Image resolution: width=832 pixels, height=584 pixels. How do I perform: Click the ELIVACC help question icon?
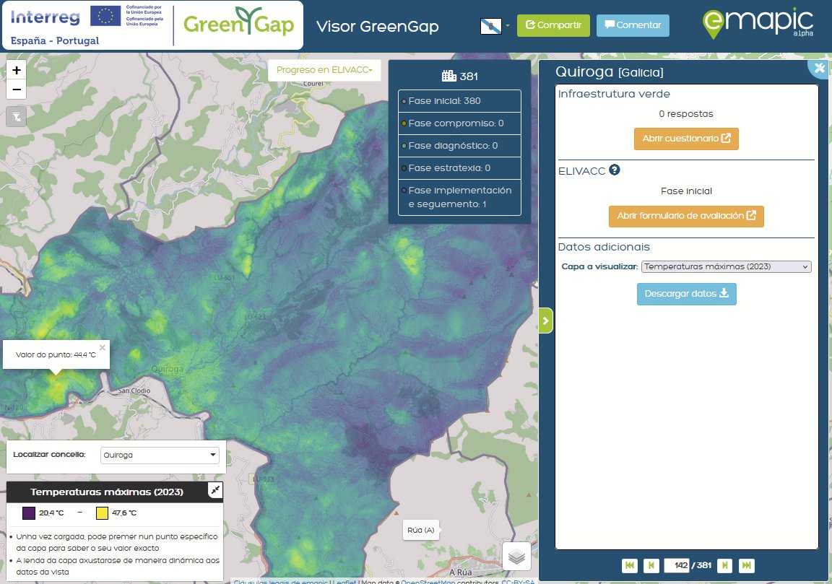[615, 170]
